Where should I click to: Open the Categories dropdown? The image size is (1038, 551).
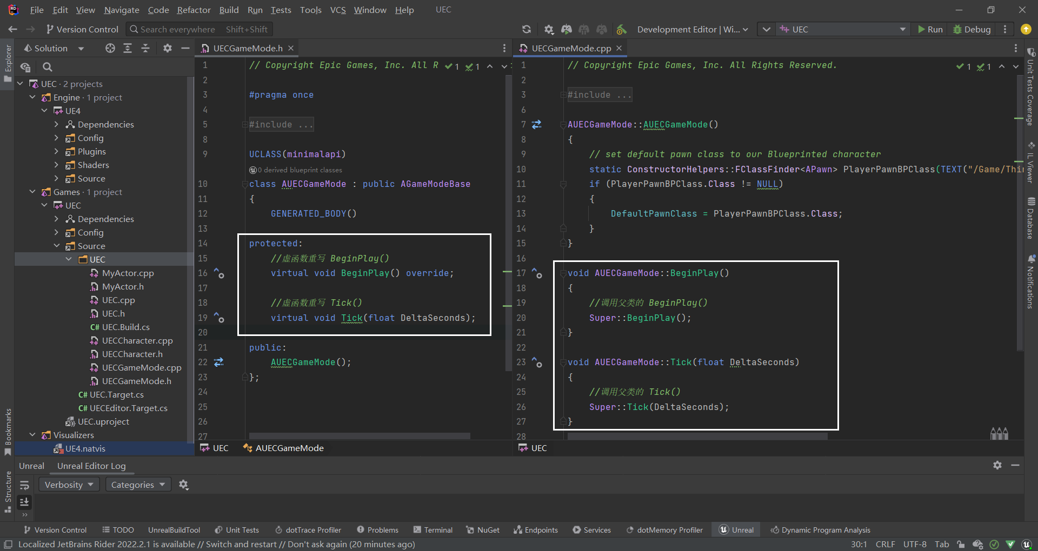tap(138, 485)
